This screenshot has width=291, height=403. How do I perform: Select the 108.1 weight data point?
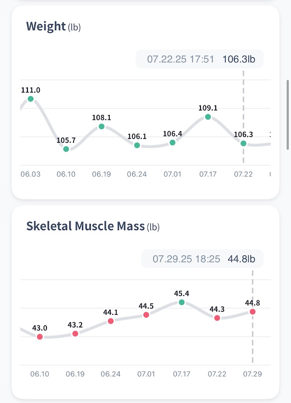102,126
